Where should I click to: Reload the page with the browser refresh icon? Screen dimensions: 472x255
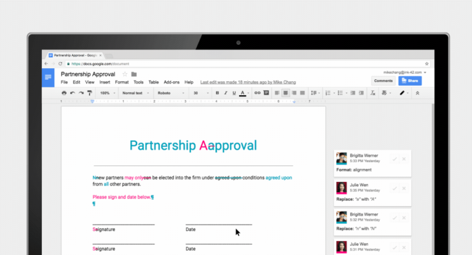60,63
